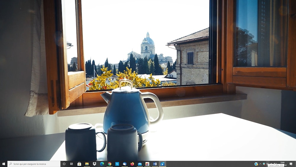Switch to the active video player app

tap(163, 164)
